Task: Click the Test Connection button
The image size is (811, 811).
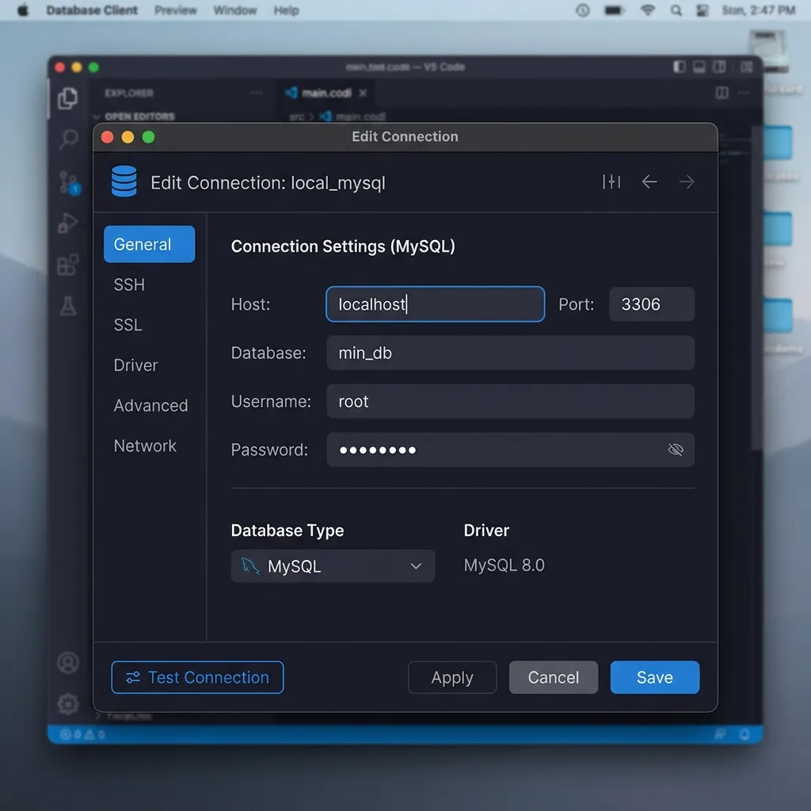Action: point(197,677)
